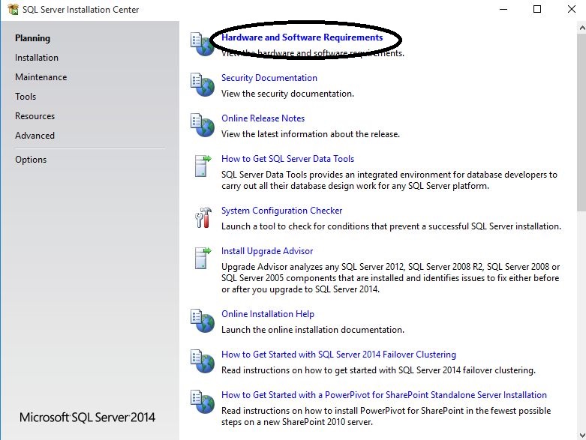Click 'Read instructions on how to install PowerPivot' description

point(386,417)
